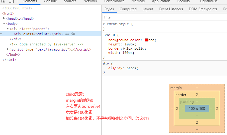
Task: Edit the top border value 2
Action: (197, 95)
